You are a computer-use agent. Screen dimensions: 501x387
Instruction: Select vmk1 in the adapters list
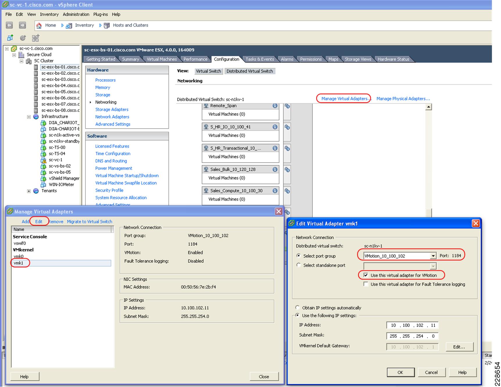click(61, 263)
